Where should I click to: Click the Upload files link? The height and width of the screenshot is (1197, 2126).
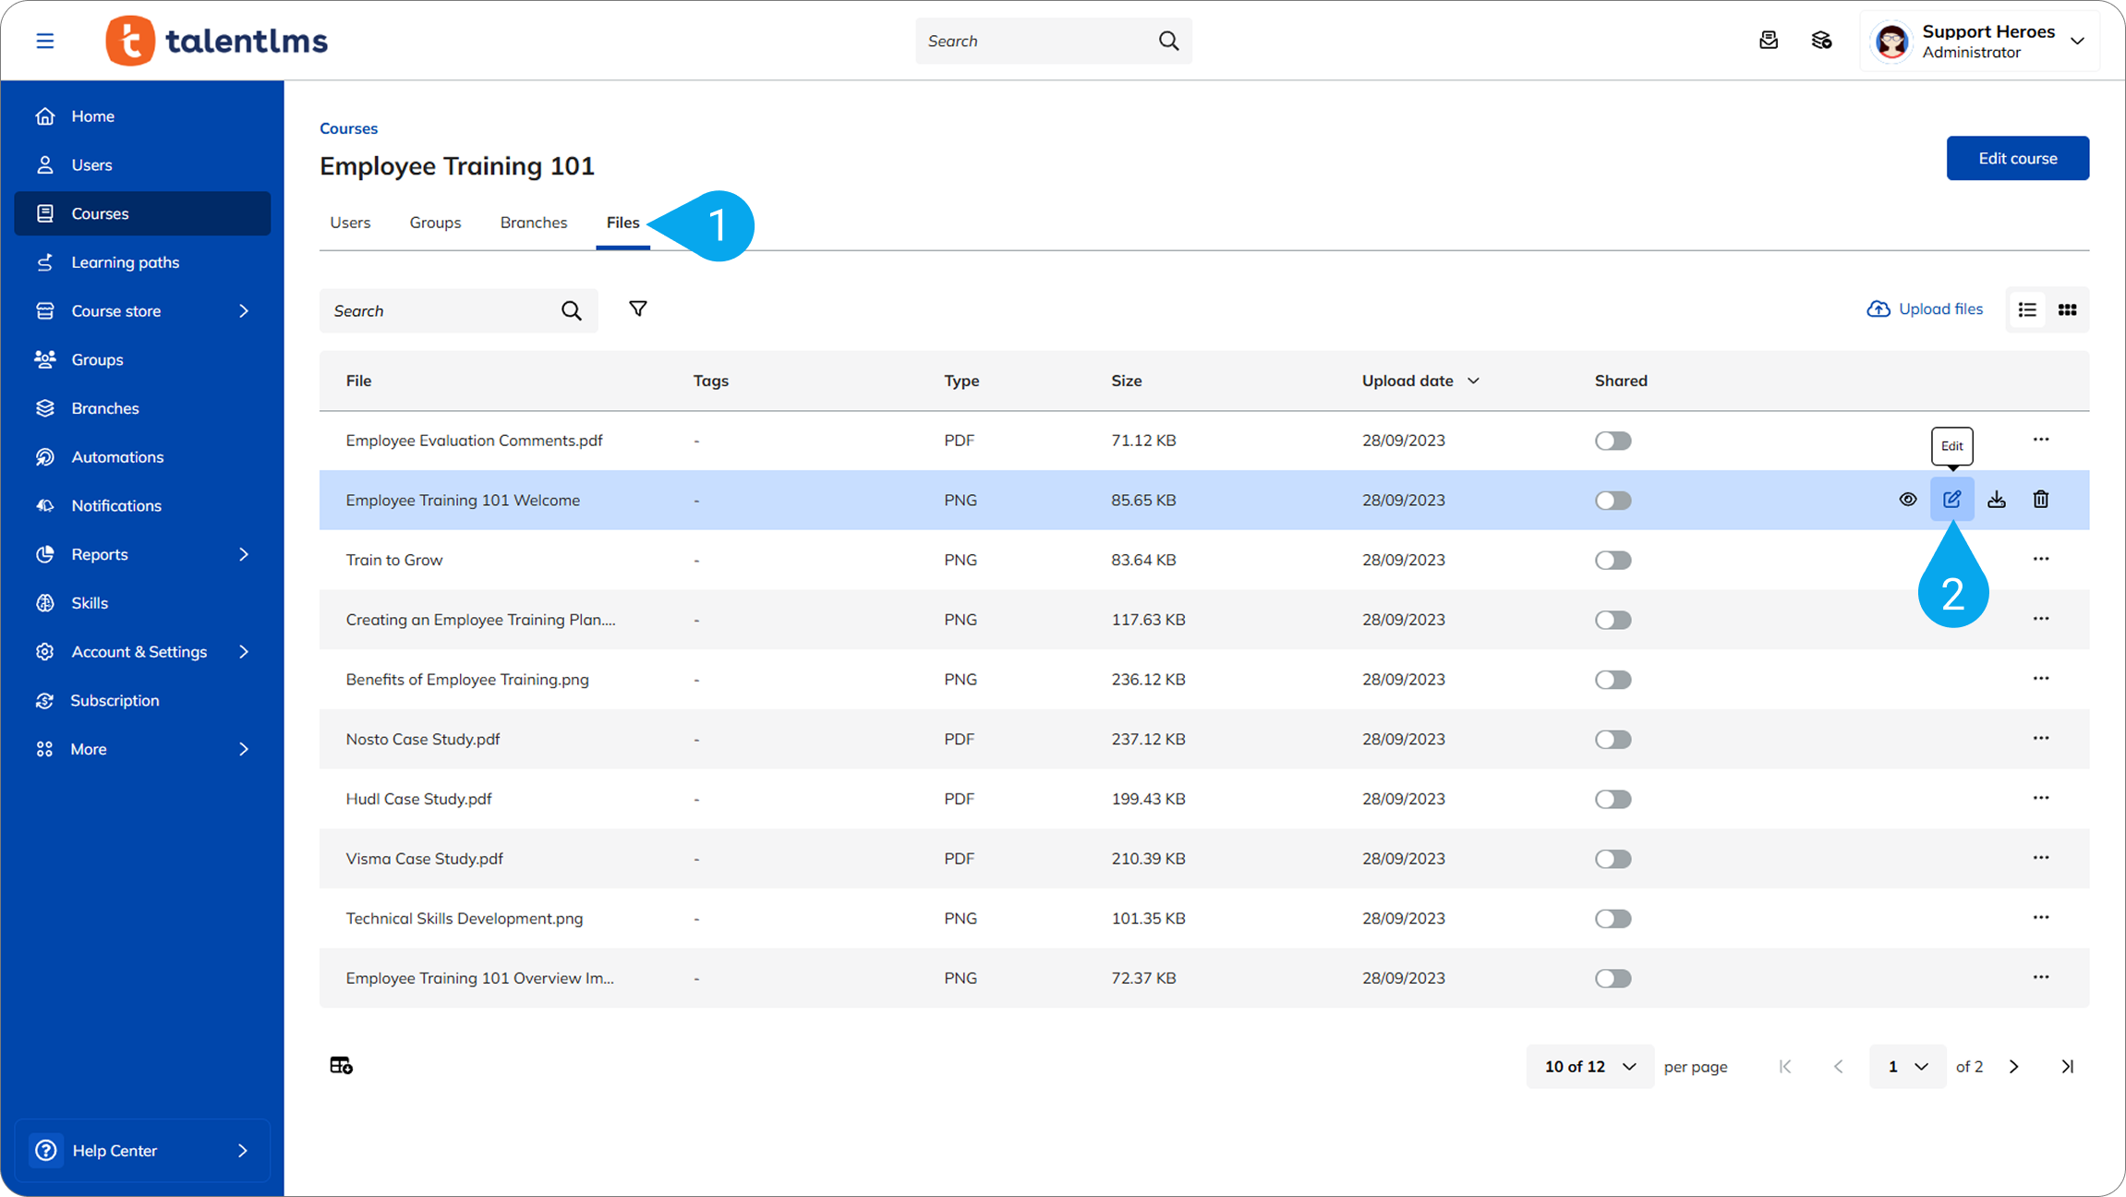tap(1925, 309)
